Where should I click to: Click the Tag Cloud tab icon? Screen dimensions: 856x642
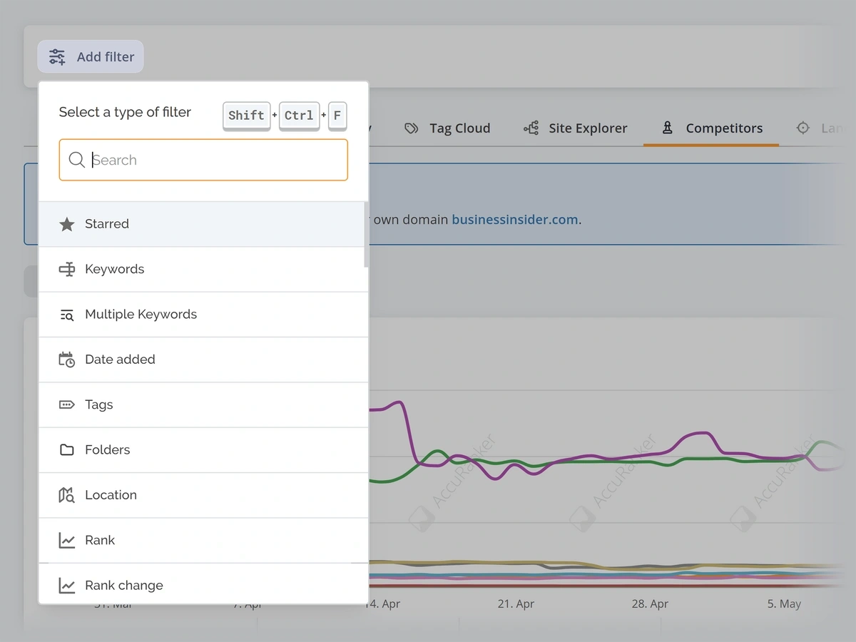[411, 128]
